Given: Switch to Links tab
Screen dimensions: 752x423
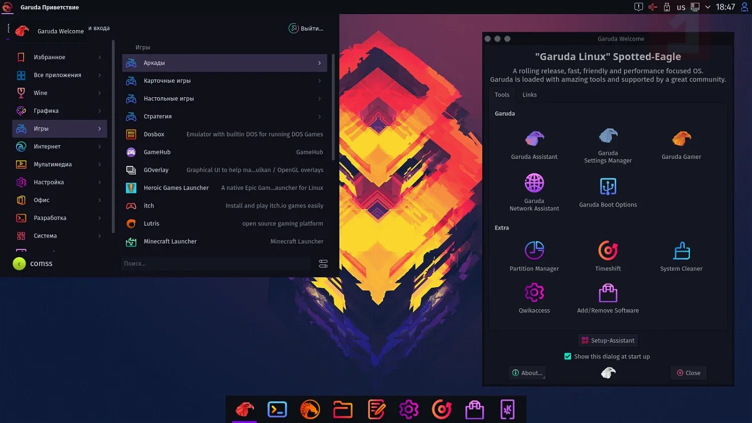Looking at the screenshot, I should point(529,95).
